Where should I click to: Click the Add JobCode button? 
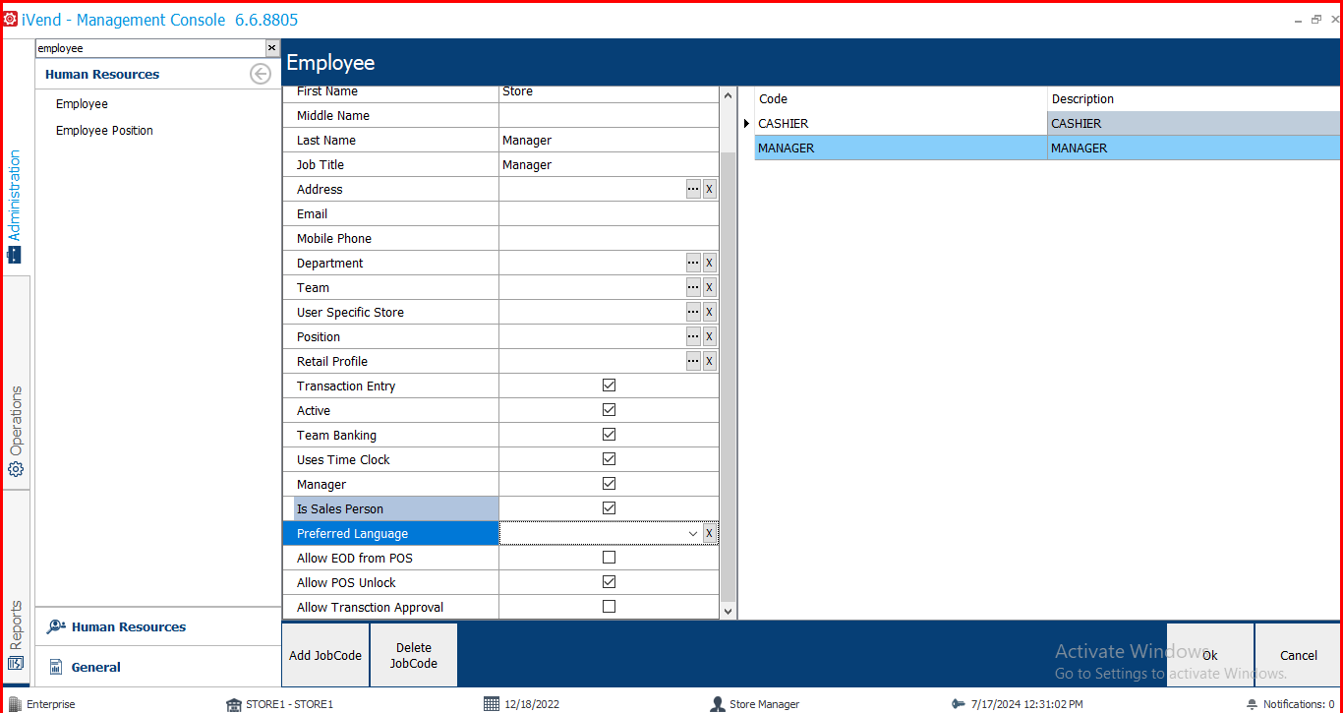325,655
